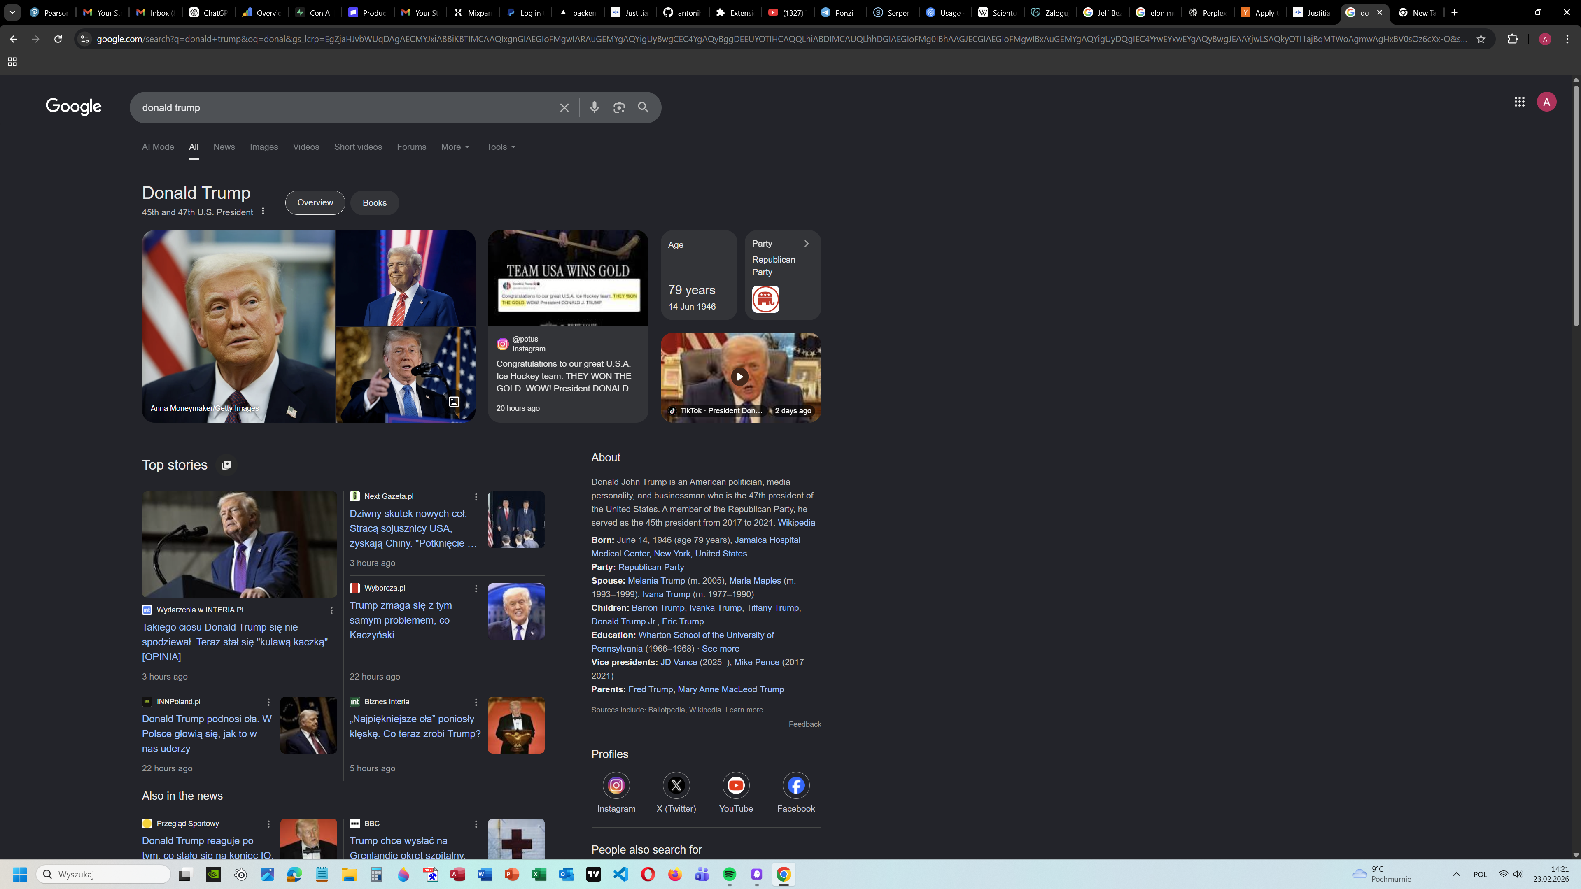Open Instagram profile icon

point(616,785)
